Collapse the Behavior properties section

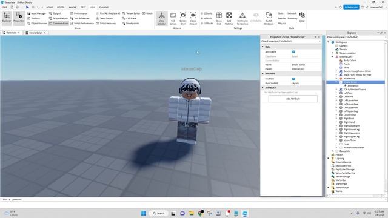tap(263, 74)
